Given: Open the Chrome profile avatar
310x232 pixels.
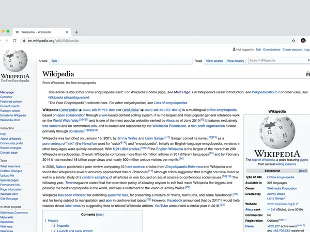Looking at the screenshot, I should tap(303, 41).
